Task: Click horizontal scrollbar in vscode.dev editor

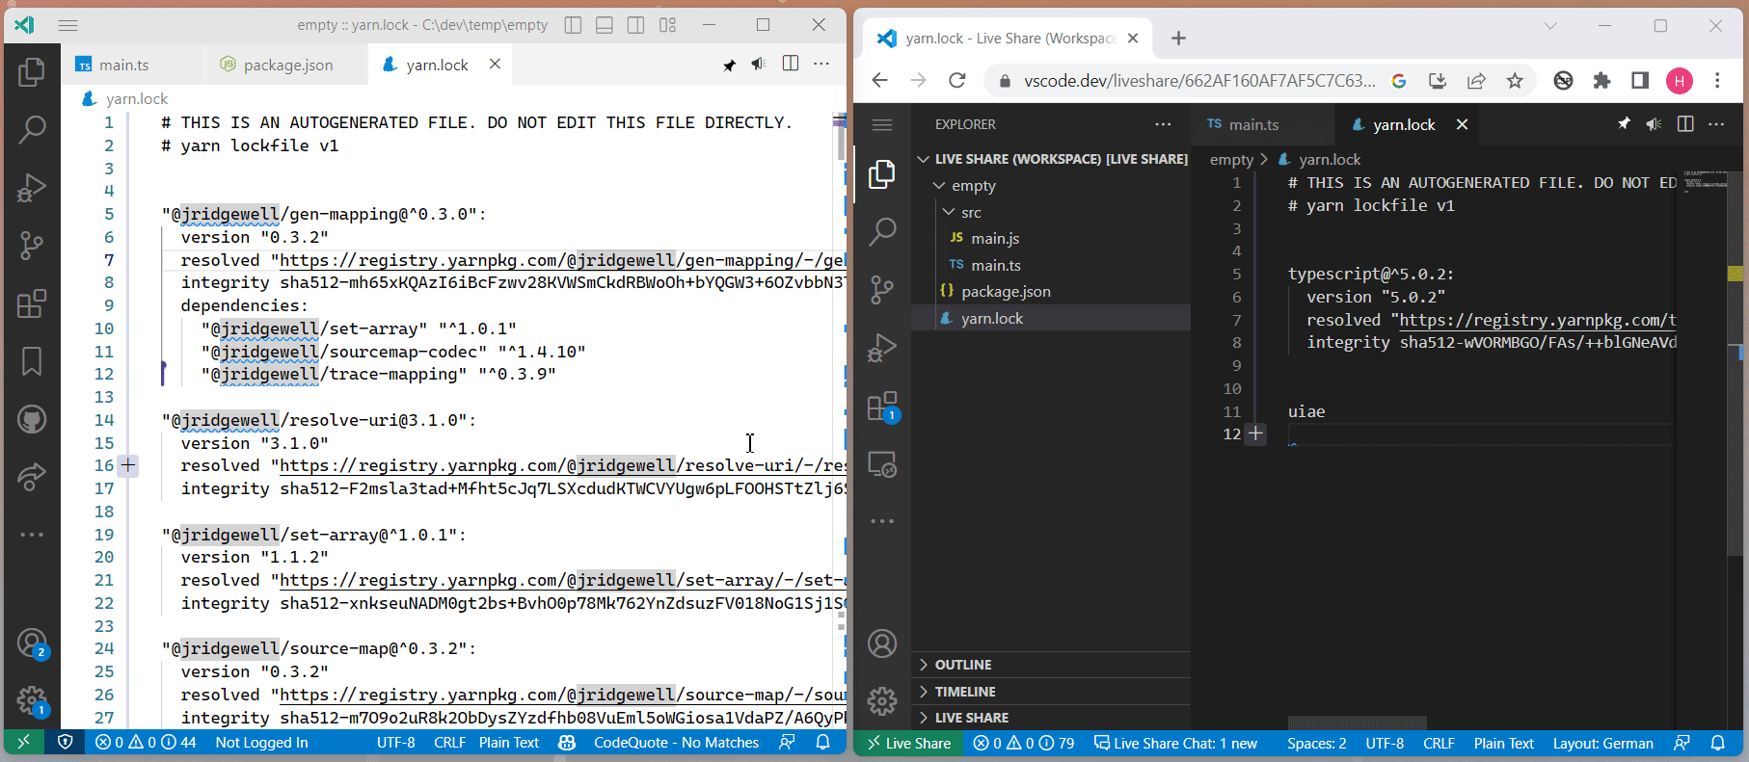Action: pos(1358,723)
